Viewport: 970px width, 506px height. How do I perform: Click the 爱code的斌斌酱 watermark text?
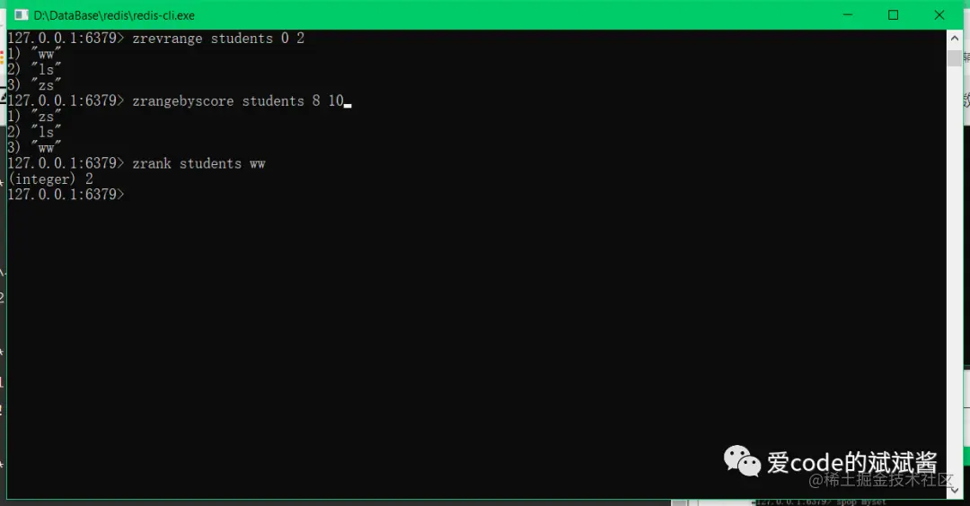(851, 462)
